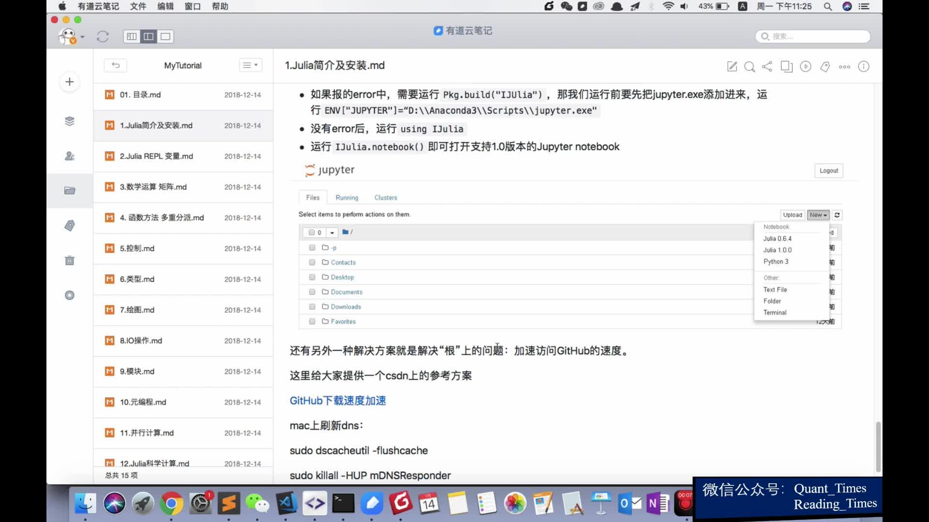The height and width of the screenshot is (522, 929).
Task: Open note info with the circled i icon
Action: [x=864, y=67]
